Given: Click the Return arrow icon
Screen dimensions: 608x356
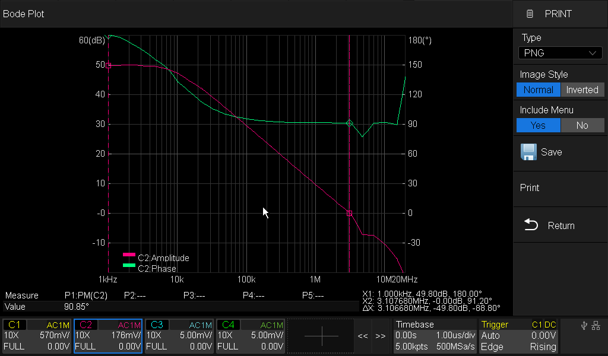Looking at the screenshot, I should pos(531,225).
